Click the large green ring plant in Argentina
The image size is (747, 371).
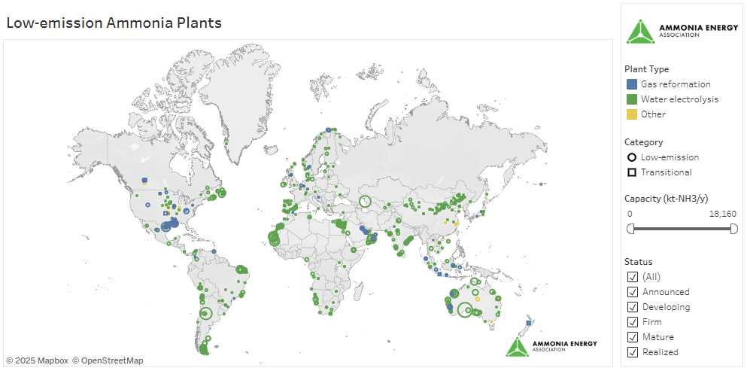click(205, 313)
